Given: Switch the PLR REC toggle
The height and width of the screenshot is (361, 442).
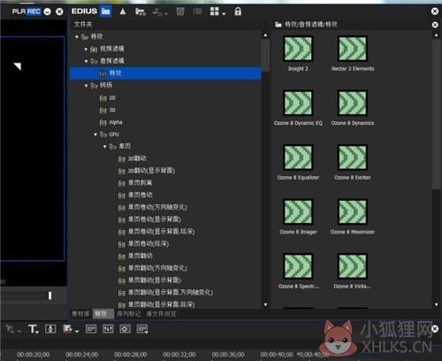Looking at the screenshot, I should point(27,12).
